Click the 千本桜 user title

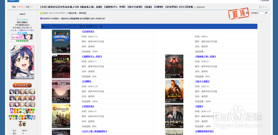point(22,20)
